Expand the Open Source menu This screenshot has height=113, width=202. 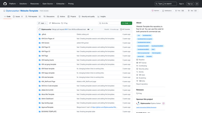click(48, 4)
